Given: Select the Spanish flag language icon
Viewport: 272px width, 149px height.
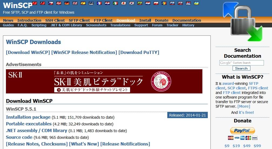Looking at the screenshot, I should pos(83,3).
